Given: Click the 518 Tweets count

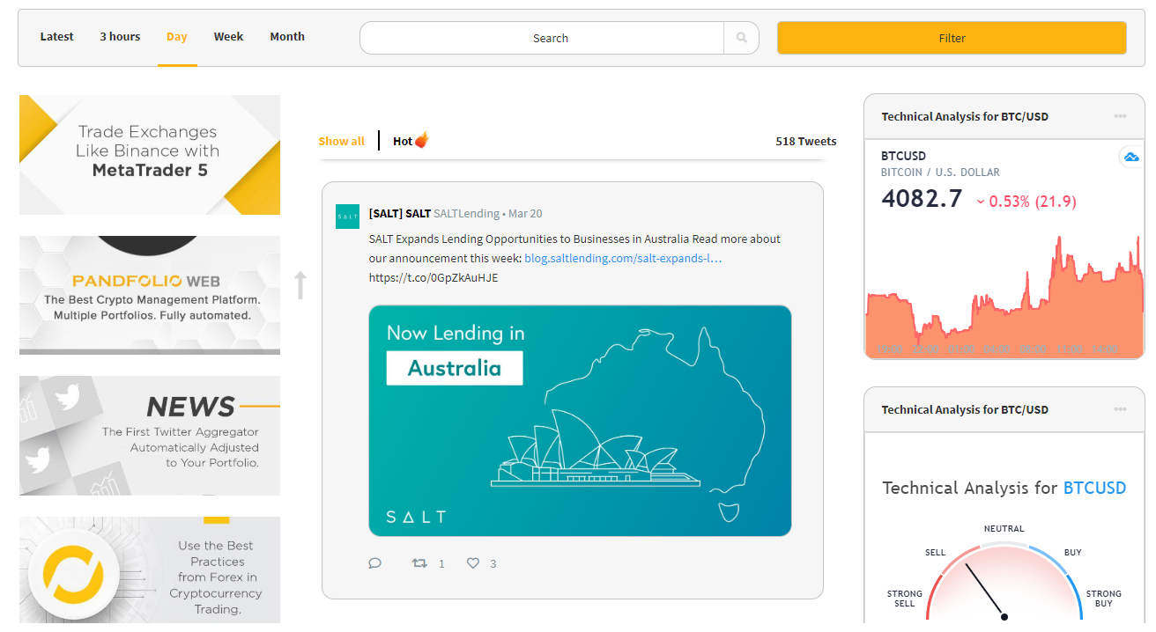Looking at the screenshot, I should coord(806,141).
